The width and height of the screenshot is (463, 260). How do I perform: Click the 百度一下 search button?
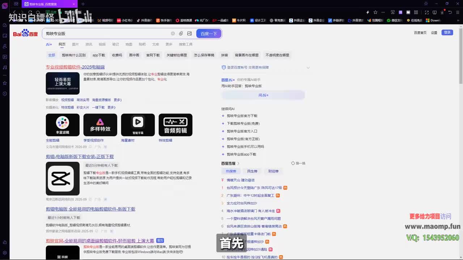tap(209, 34)
